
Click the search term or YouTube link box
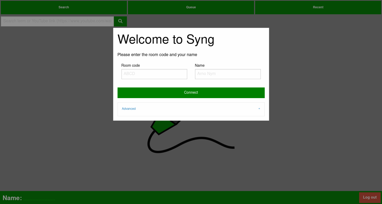57,21
